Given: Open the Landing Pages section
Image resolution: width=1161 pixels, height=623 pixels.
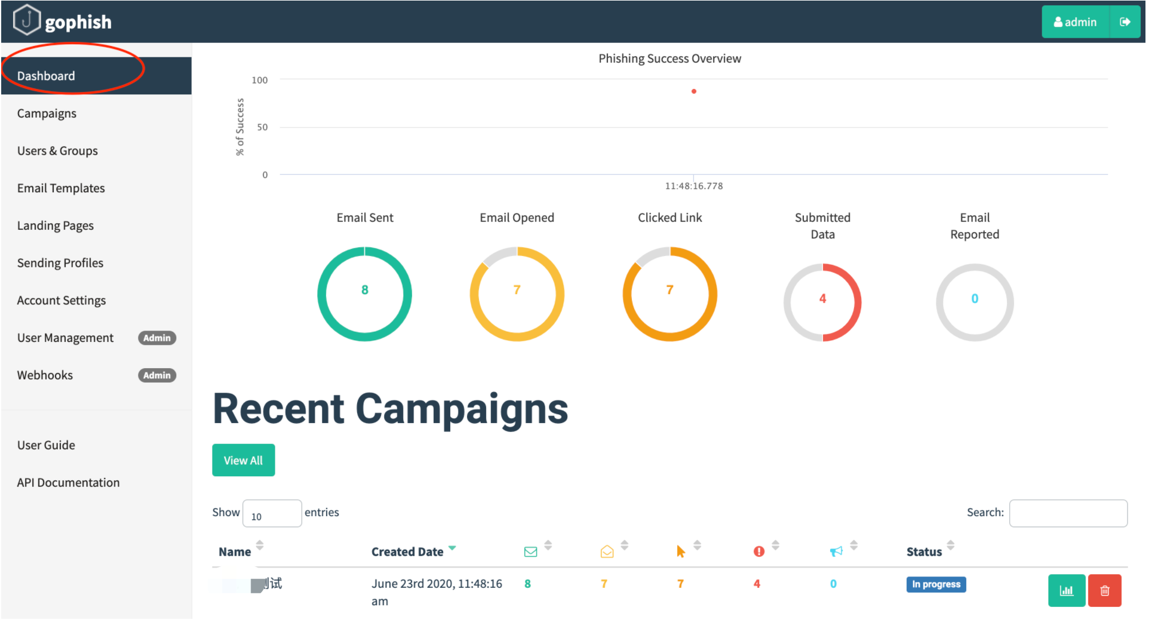Looking at the screenshot, I should point(56,226).
